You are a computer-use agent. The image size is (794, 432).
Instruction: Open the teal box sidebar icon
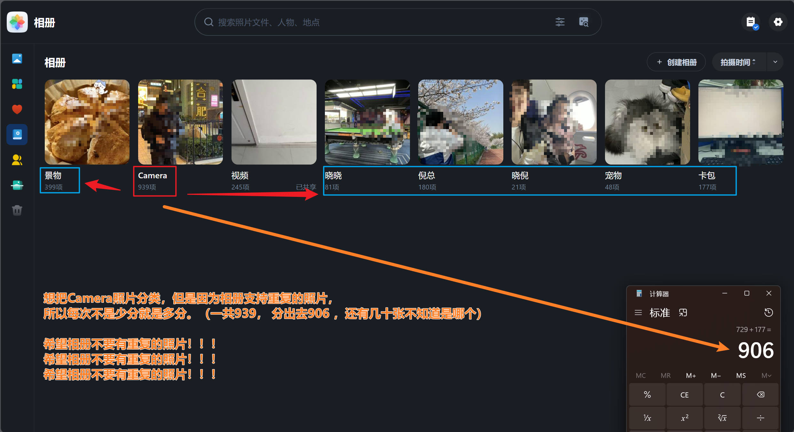pos(17,185)
